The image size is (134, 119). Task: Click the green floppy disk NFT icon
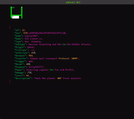[16, 13]
